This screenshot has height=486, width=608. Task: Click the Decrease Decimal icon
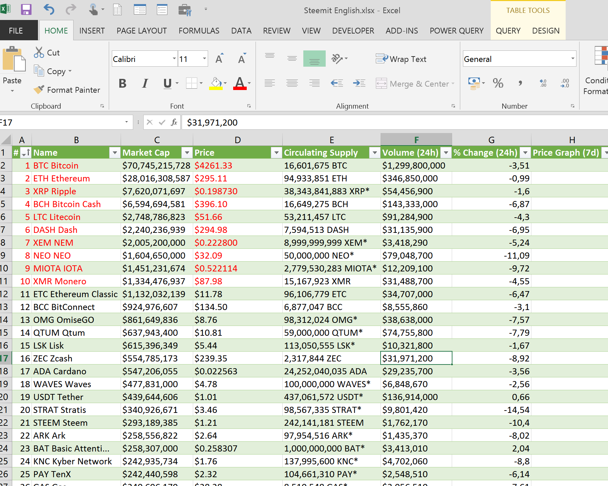point(565,83)
